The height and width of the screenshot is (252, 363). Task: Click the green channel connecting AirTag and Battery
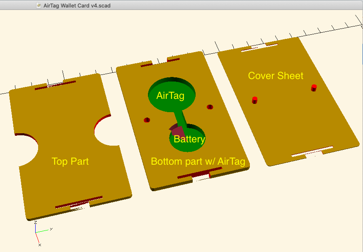tap(181, 119)
